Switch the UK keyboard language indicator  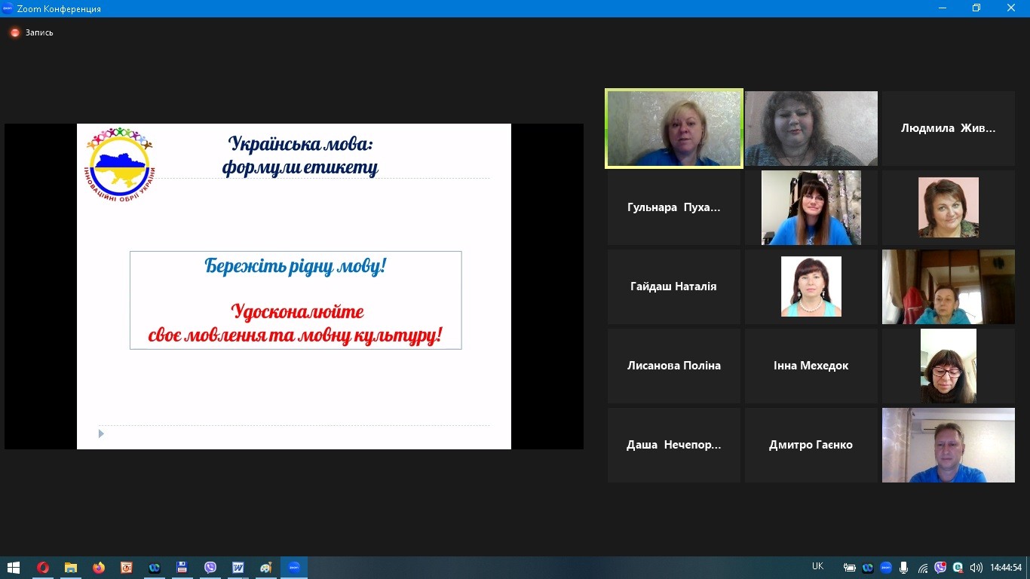point(818,567)
